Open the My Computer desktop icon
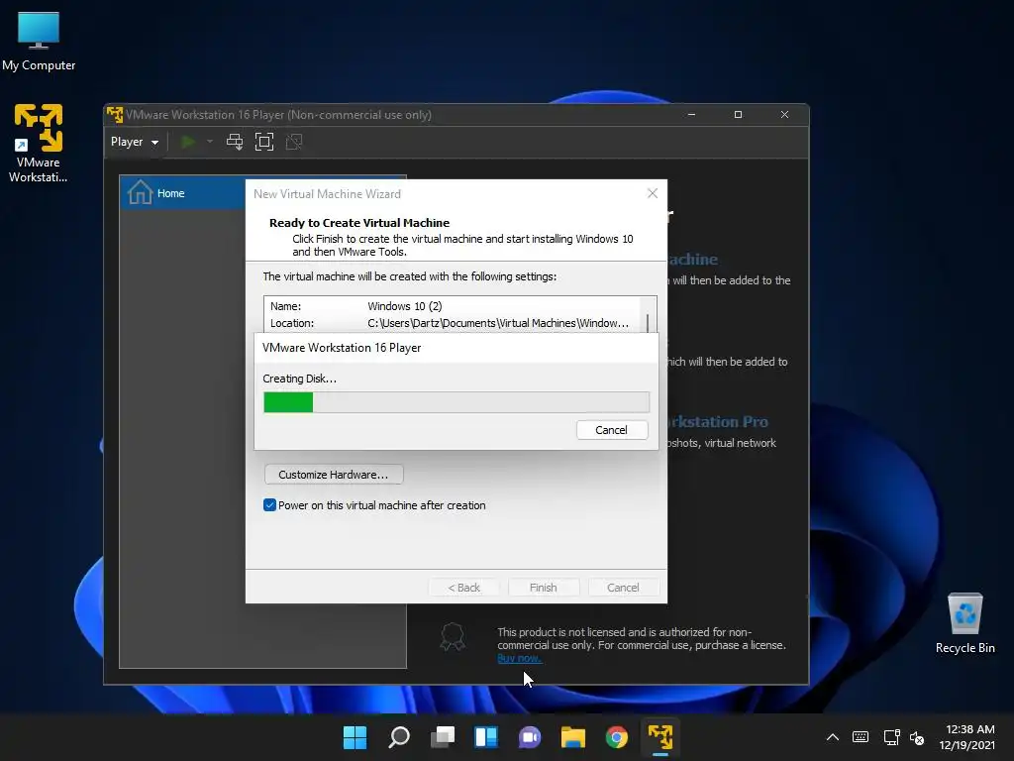 click(x=39, y=41)
